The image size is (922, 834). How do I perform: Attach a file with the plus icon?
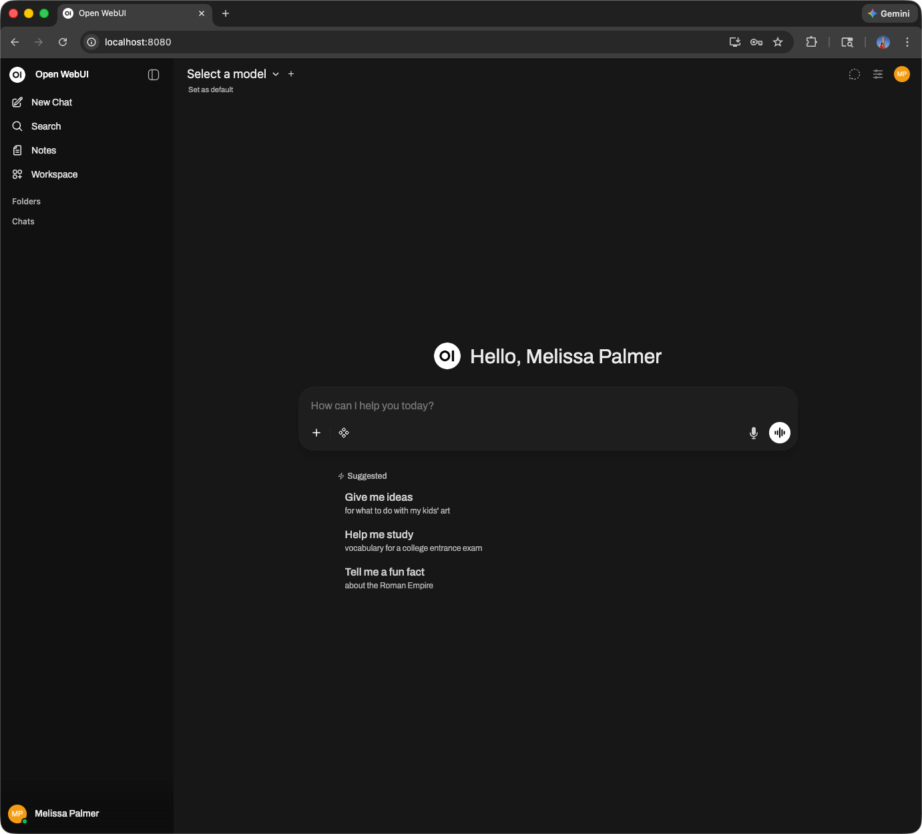point(316,433)
